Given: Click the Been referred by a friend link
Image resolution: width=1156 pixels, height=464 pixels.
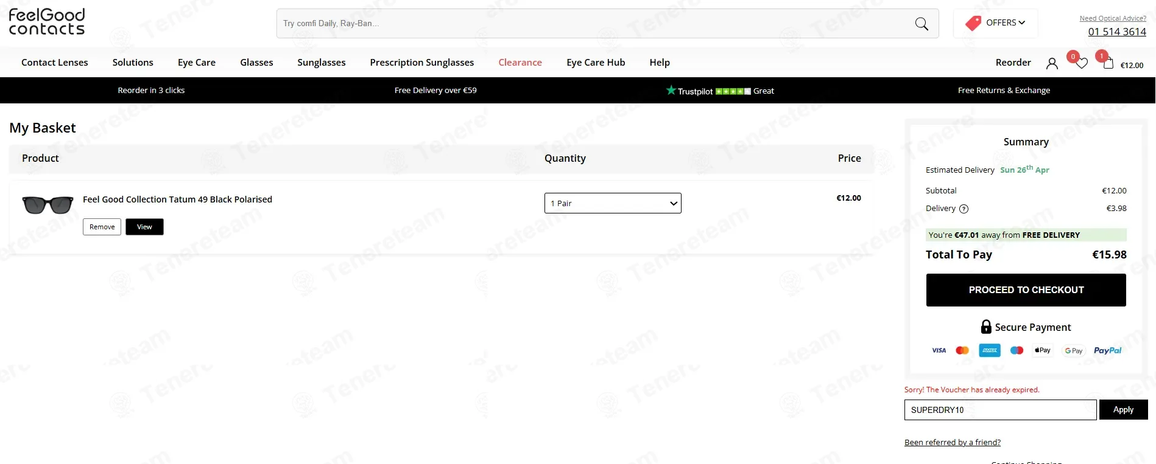Looking at the screenshot, I should coord(953,442).
